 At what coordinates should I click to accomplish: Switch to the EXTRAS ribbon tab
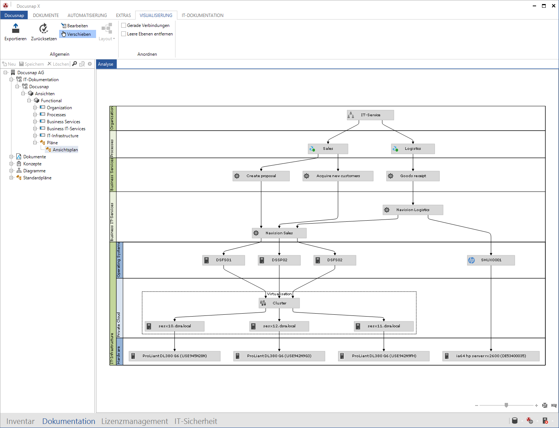[123, 15]
